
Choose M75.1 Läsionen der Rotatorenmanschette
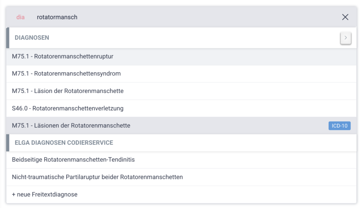tap(71, 126)
